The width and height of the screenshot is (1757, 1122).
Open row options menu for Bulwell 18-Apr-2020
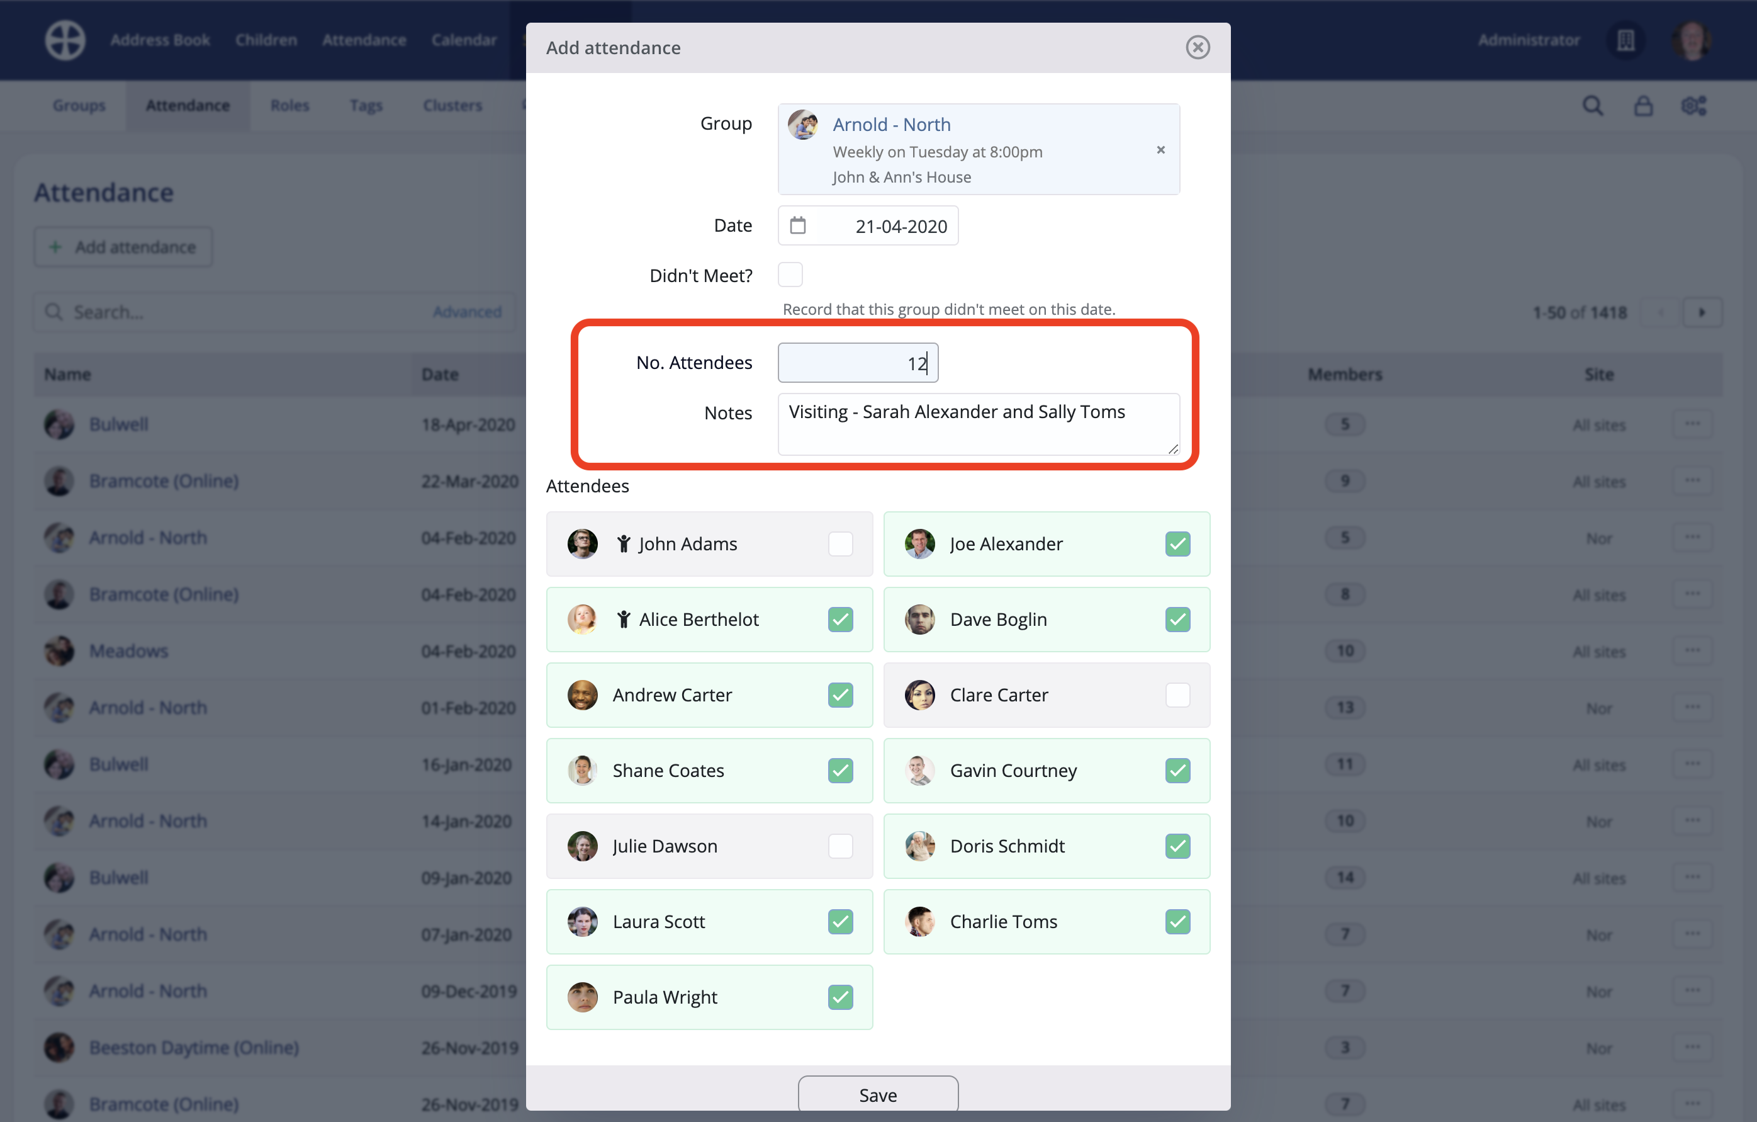[x=1692, y=424]
